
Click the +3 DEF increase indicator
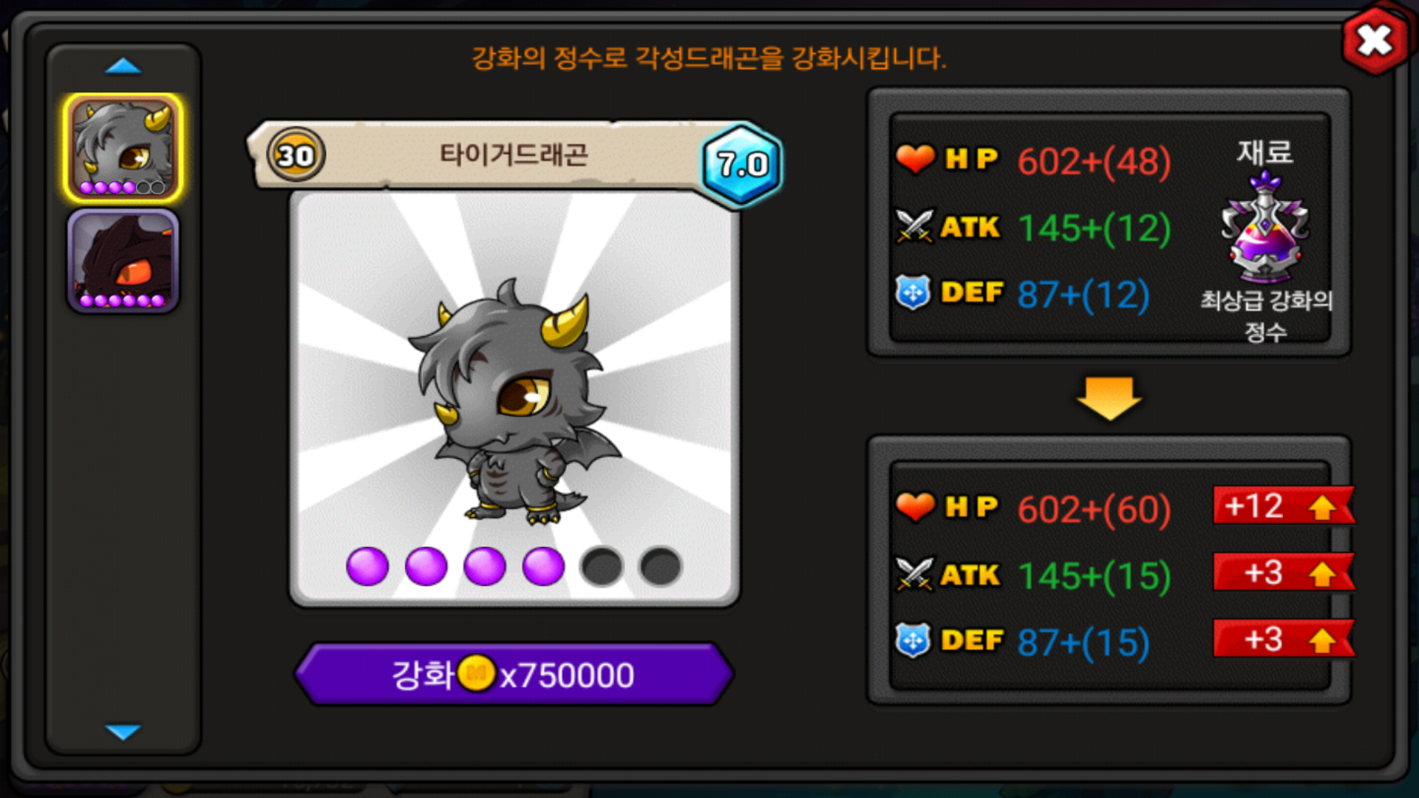pyautogui.click(x=1284, y=639)
